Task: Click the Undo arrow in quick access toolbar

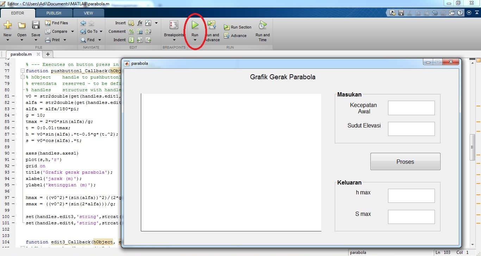Action: [435, 13]
